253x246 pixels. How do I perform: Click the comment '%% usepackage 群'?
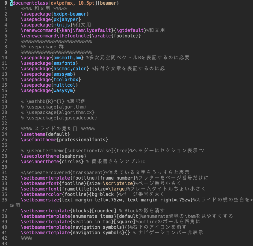[42, 47]
